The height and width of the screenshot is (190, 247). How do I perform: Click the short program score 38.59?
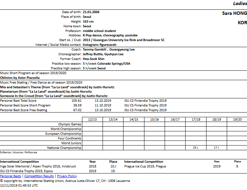pyautogui.click(x=77, y=105)
